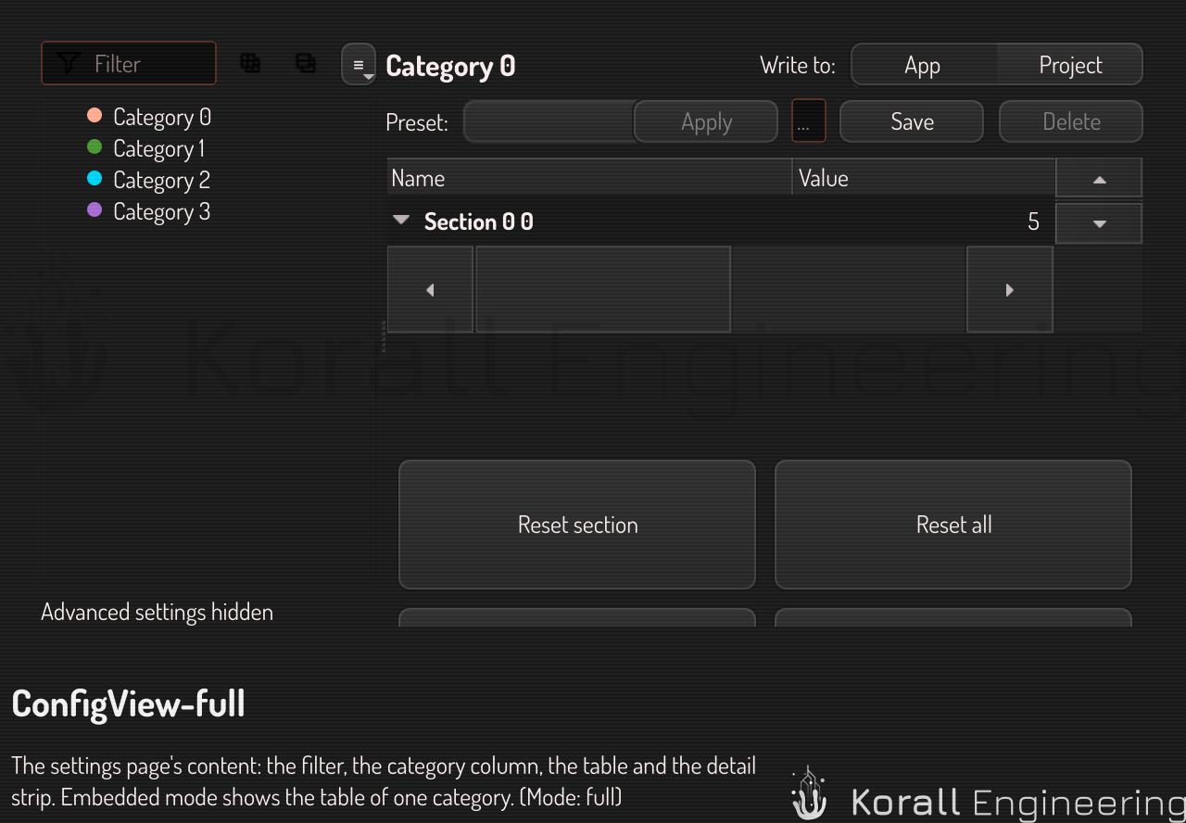1186x823 pixels.
Task: Click the cyan dot next to Category 2
Action: point(94,179)
